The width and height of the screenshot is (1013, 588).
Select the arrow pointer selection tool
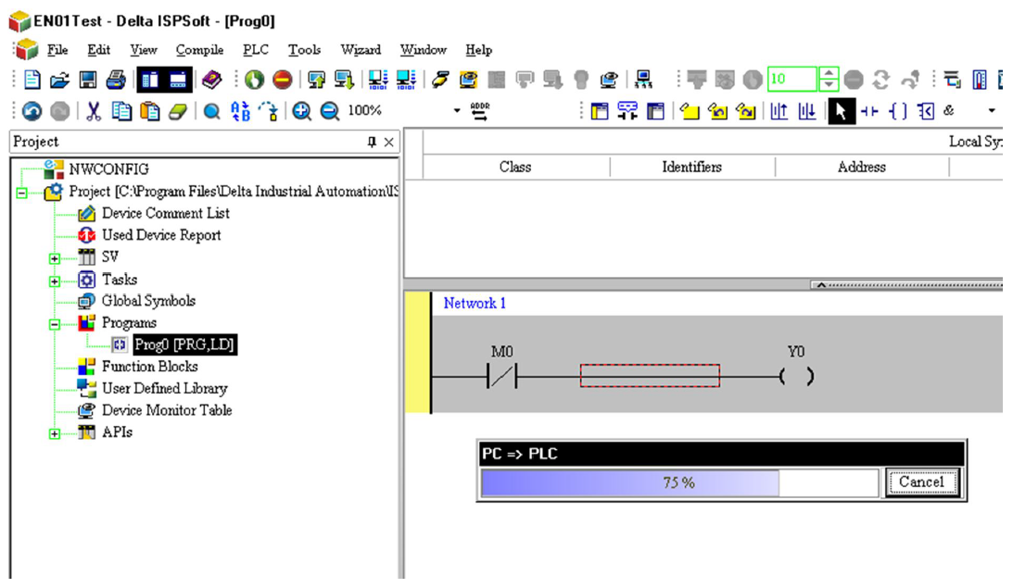pos(840,111)
